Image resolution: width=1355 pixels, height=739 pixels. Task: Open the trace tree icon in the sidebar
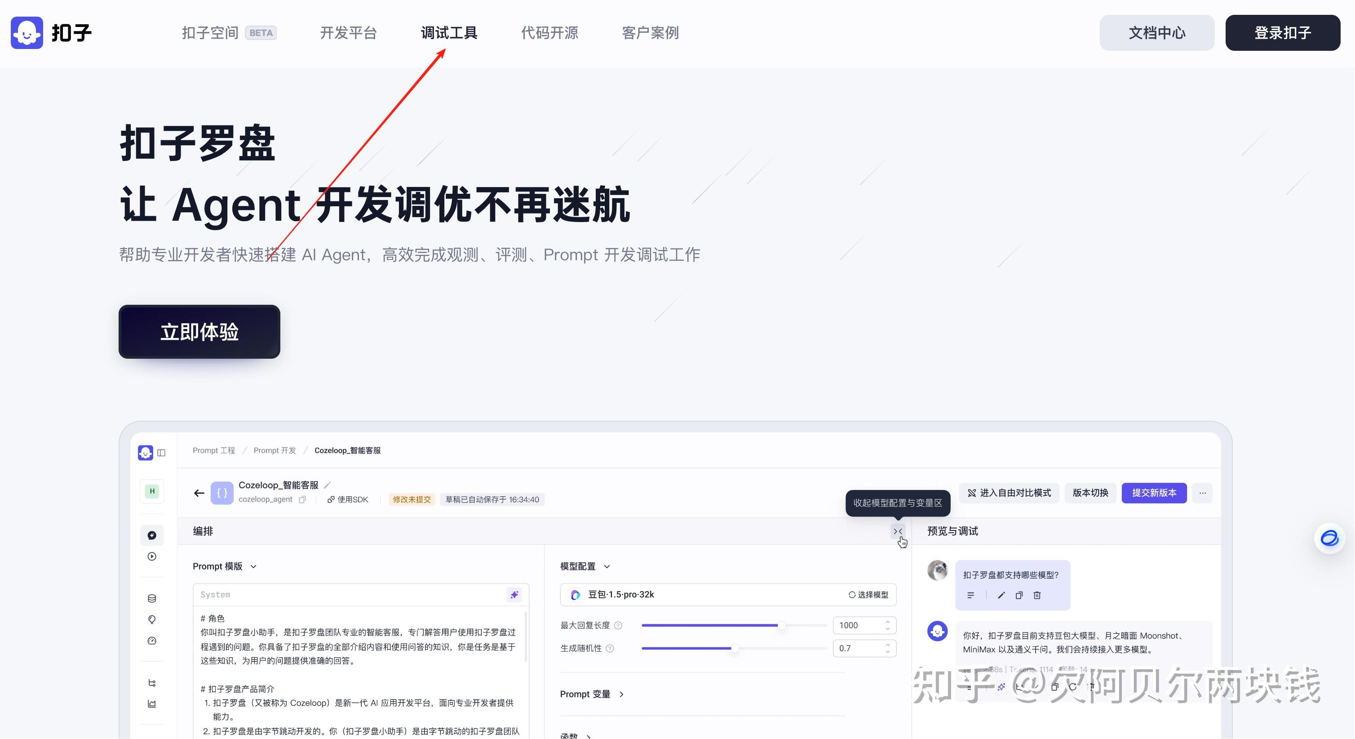click(x=151, y=683)
